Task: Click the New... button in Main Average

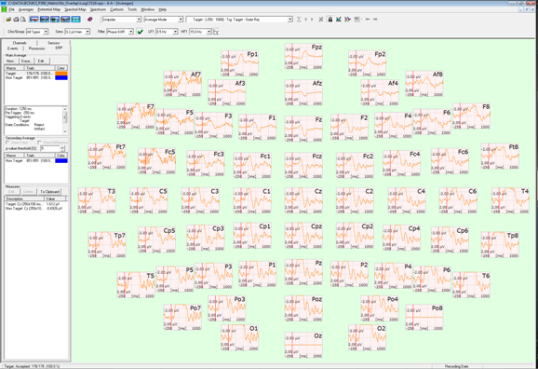Action: click(x=11, y=61)
